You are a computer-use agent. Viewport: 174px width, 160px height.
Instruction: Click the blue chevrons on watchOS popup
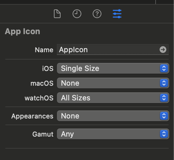tap(164, 98)
